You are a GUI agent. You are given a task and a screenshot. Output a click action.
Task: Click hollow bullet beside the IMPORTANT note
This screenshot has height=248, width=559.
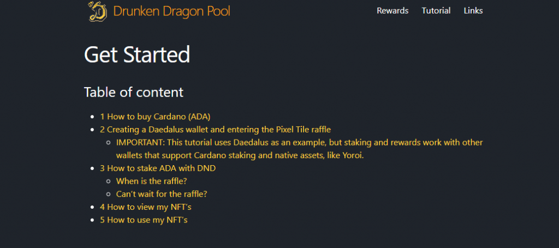click(x=109, y=143)
